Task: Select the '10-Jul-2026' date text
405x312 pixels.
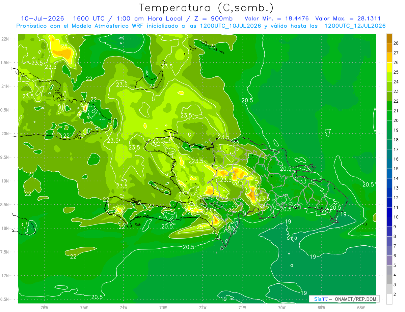Action: [43, 19]
